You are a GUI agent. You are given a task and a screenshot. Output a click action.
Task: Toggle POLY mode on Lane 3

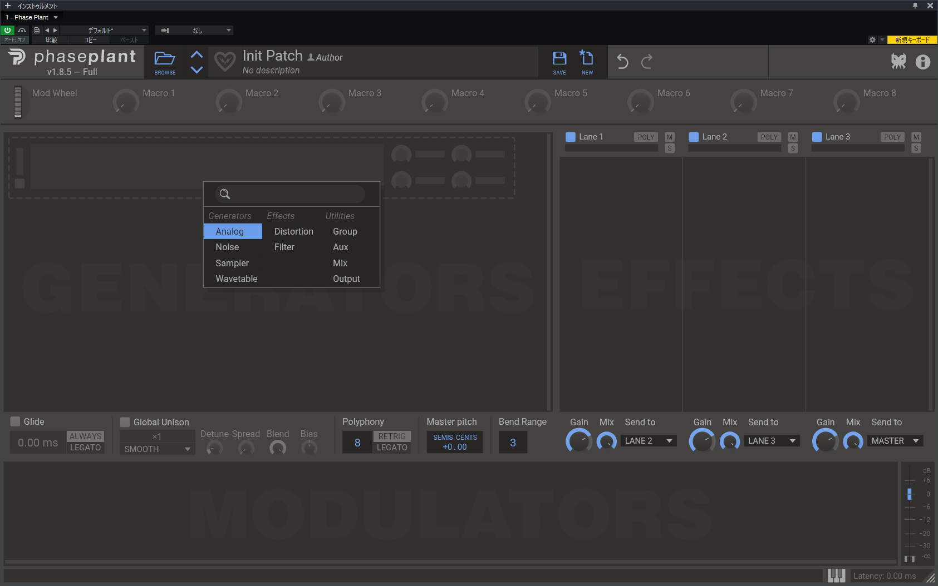(892, 137)
